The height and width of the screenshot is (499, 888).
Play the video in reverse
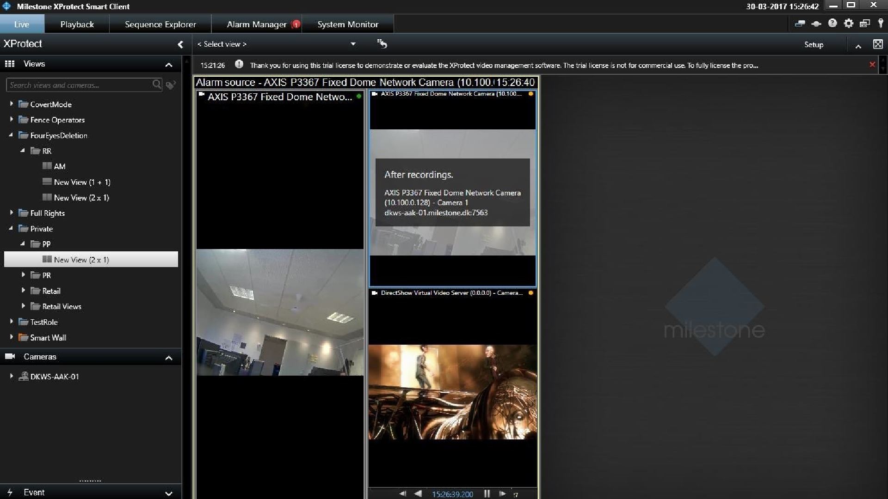tap(418, 493)
